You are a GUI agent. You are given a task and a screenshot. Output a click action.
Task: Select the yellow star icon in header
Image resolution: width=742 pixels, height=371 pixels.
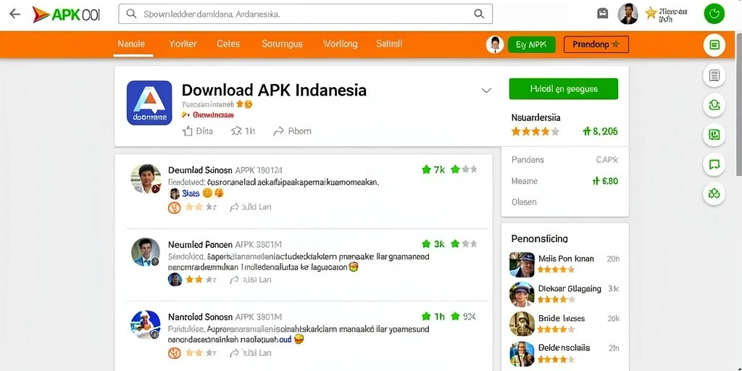point(651,13)
